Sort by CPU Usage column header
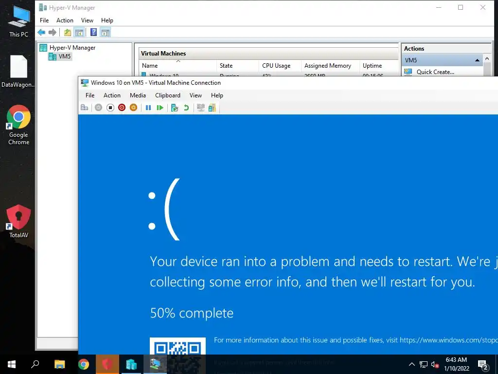Viewport: 498px width, 374px height. tap(280, 66)
